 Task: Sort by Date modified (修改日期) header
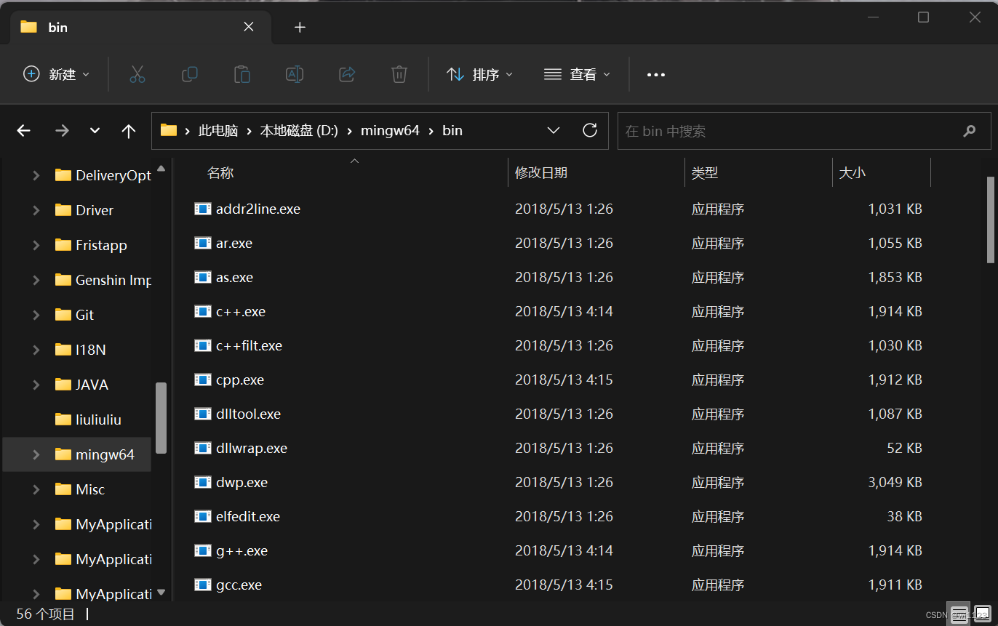pyautogui.click(x=541, y=173)
